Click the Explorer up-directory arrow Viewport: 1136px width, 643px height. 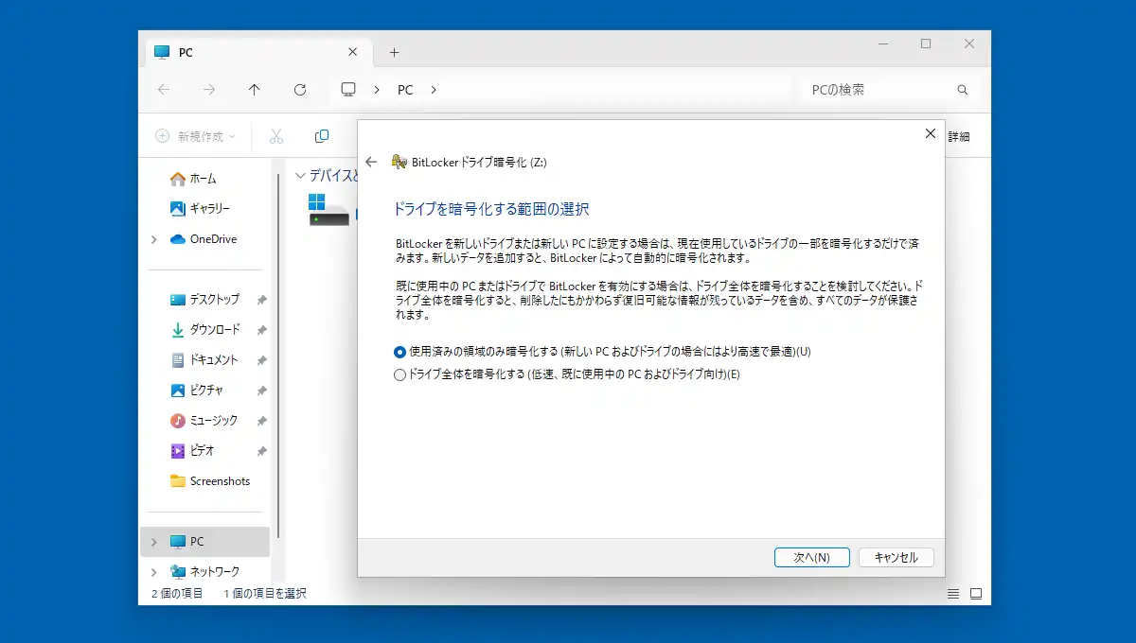coord(254,90)
